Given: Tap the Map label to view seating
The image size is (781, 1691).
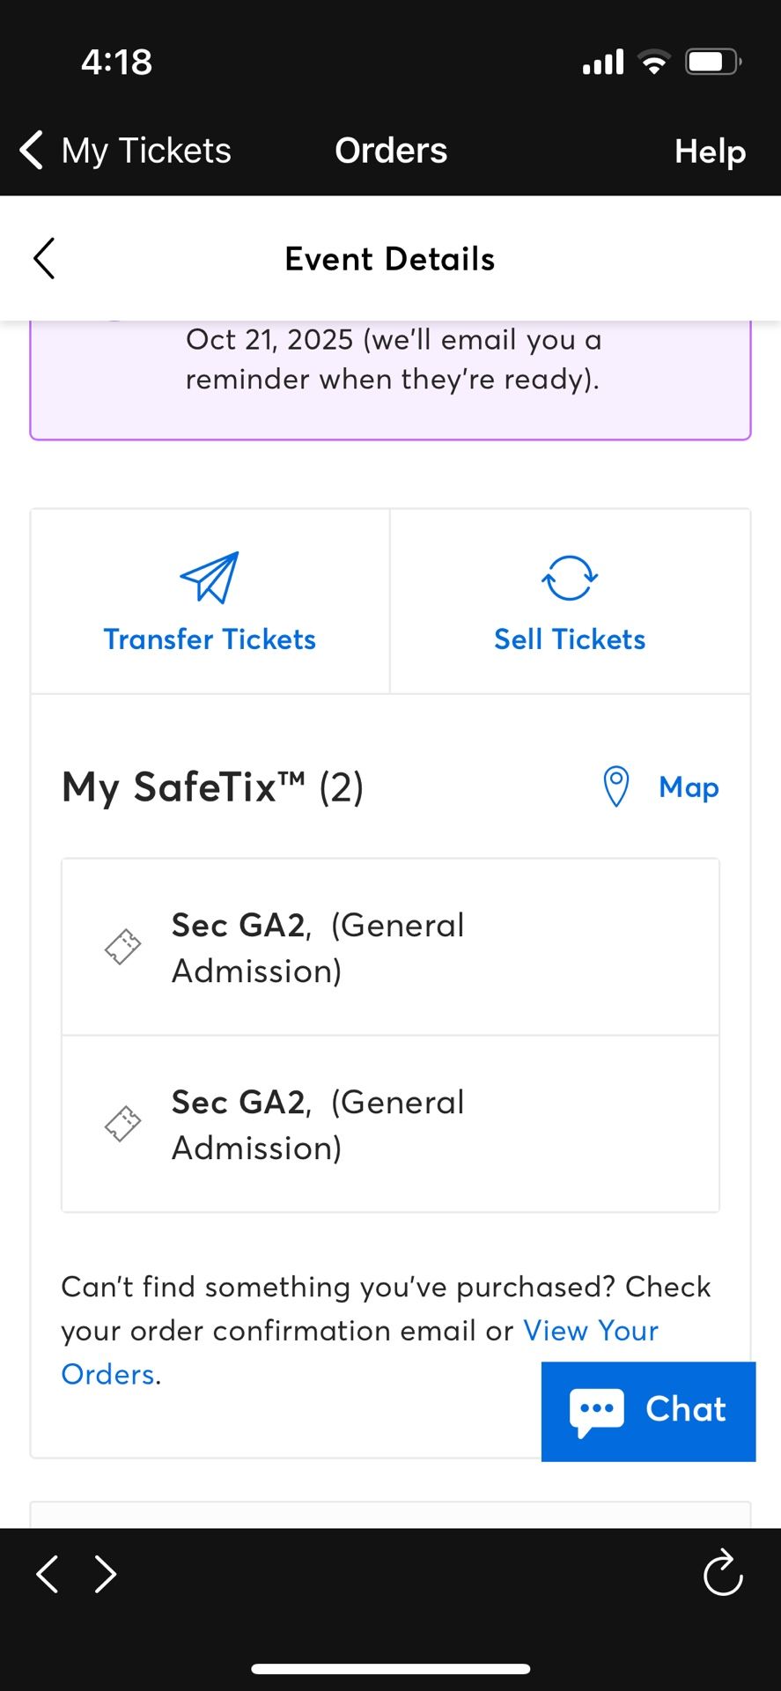Looking at the screenshot, I should (688, 786).
